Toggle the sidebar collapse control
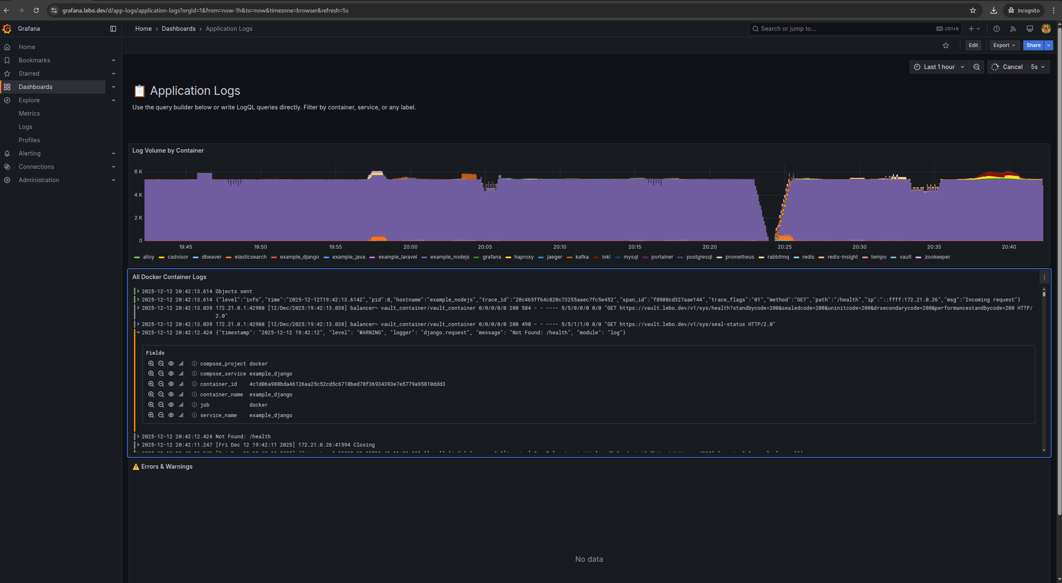This screenshot has width=1062, height=583. click(x=113, y=29)
